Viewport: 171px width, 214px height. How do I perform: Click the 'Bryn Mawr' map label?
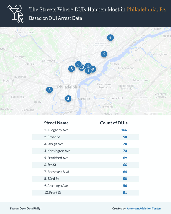(x=19, y=57)
